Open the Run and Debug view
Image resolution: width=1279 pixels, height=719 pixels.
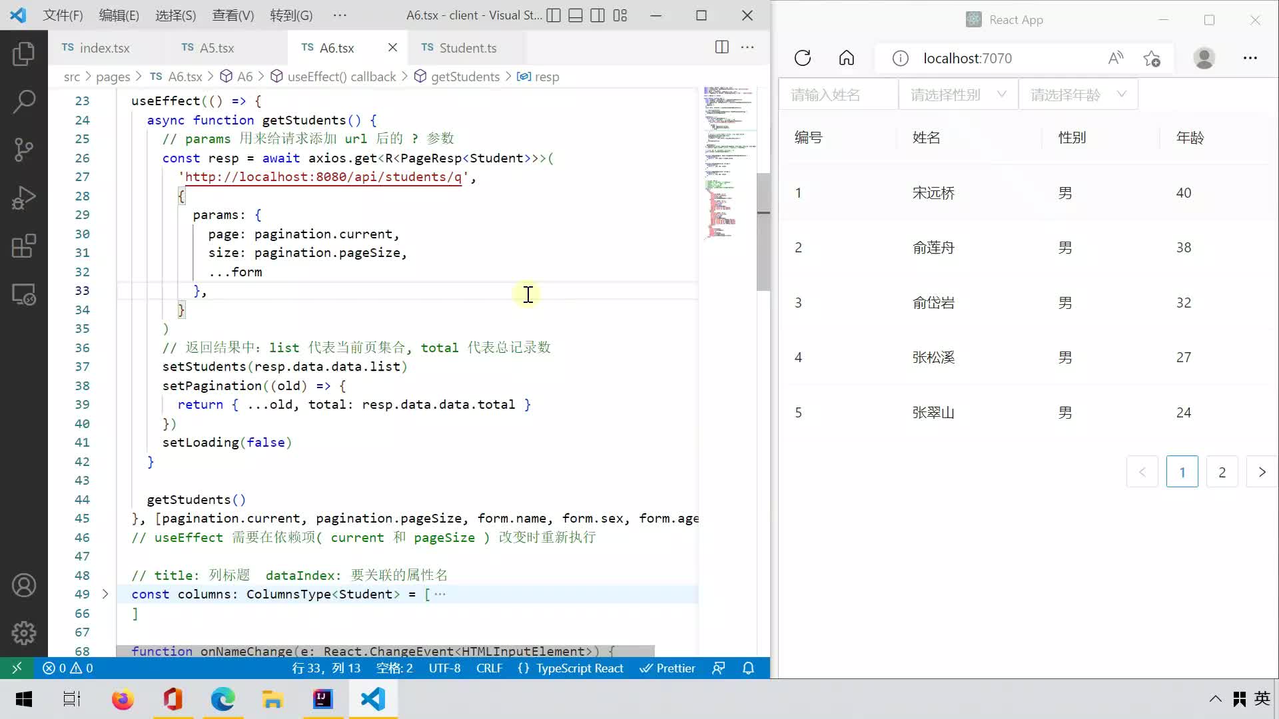[24, 198]
